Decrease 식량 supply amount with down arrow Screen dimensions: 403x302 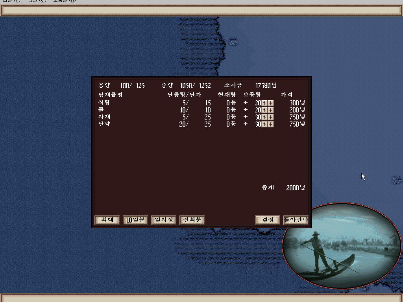coord(270,103)
